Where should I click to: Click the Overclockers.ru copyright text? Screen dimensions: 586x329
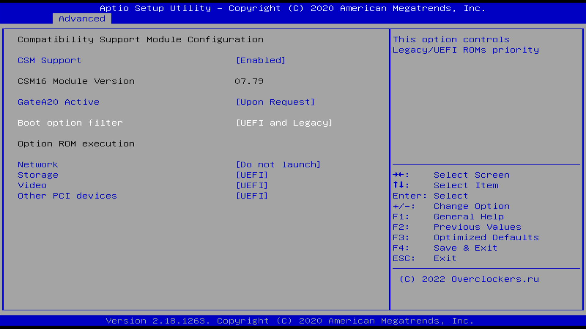pos(469,279)
